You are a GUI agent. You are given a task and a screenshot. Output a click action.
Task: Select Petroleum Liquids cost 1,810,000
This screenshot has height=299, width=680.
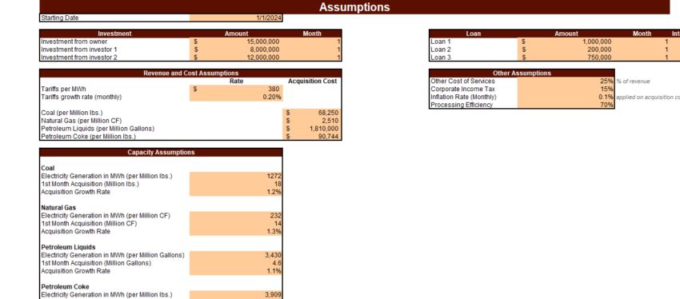(312, 128)
